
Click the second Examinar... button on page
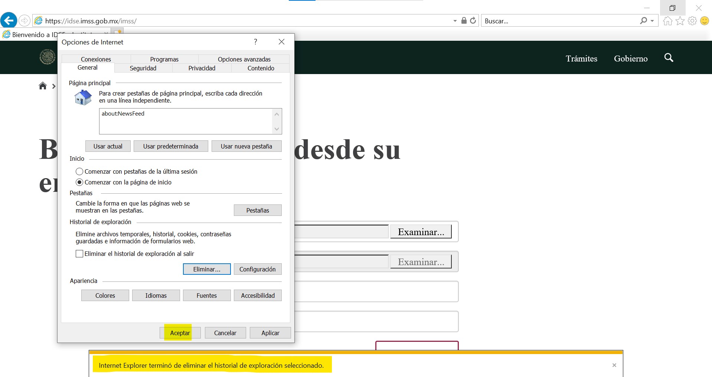pyautogui.click(x=421, y=262)
